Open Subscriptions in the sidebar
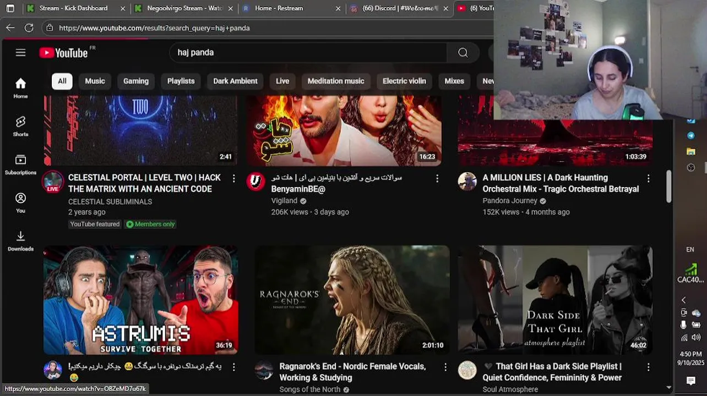Screen dimensions: 707x396 20,164
